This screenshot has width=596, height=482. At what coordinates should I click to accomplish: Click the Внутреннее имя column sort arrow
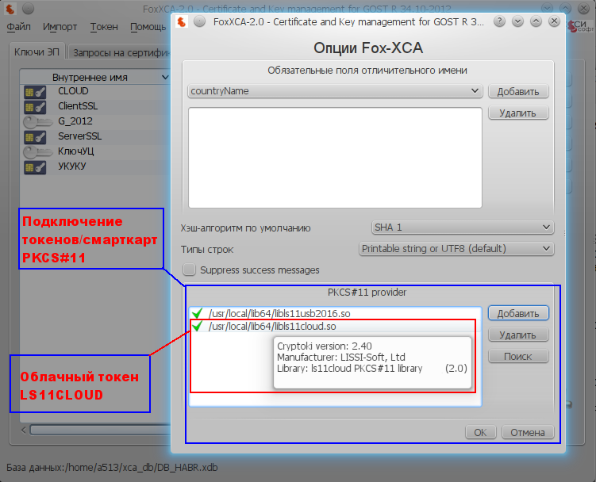(x=165, y=77)
